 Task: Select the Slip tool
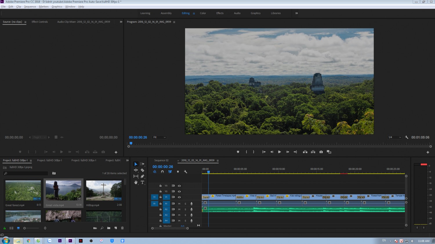[136, 176]
